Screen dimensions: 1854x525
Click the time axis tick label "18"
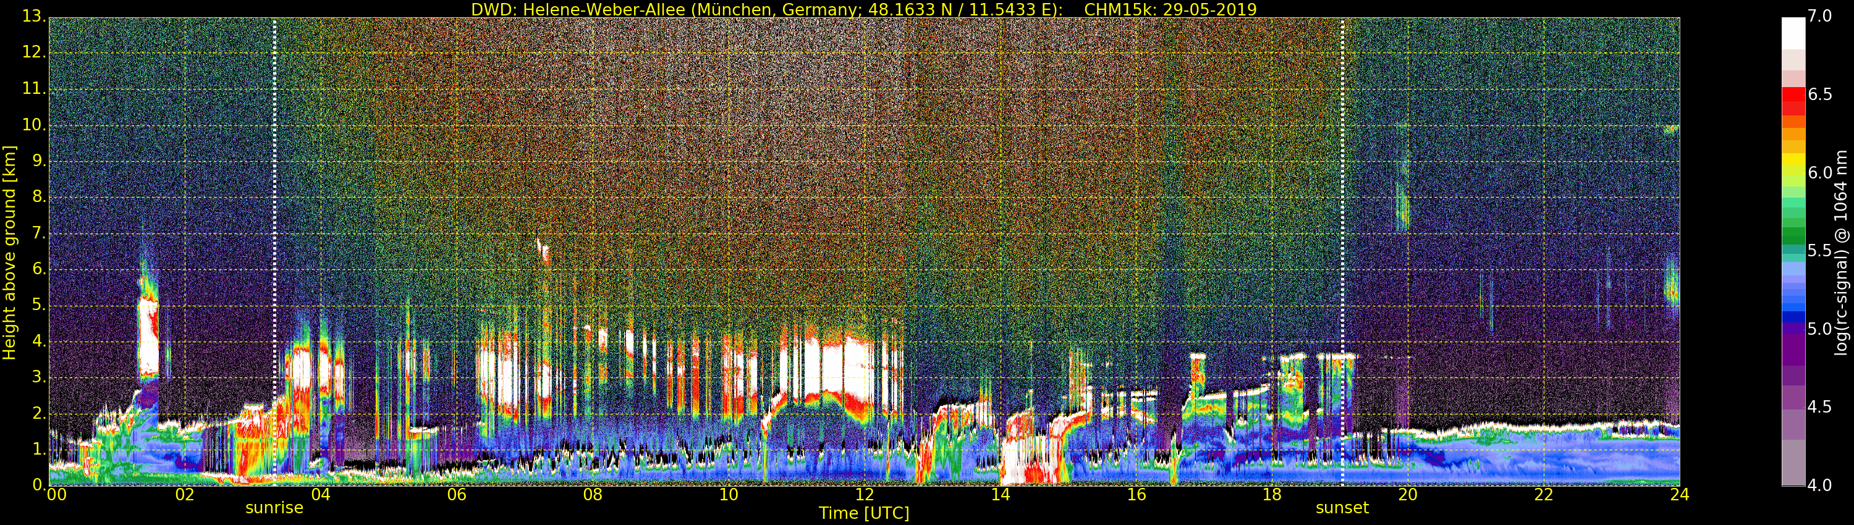[1272, 495]
